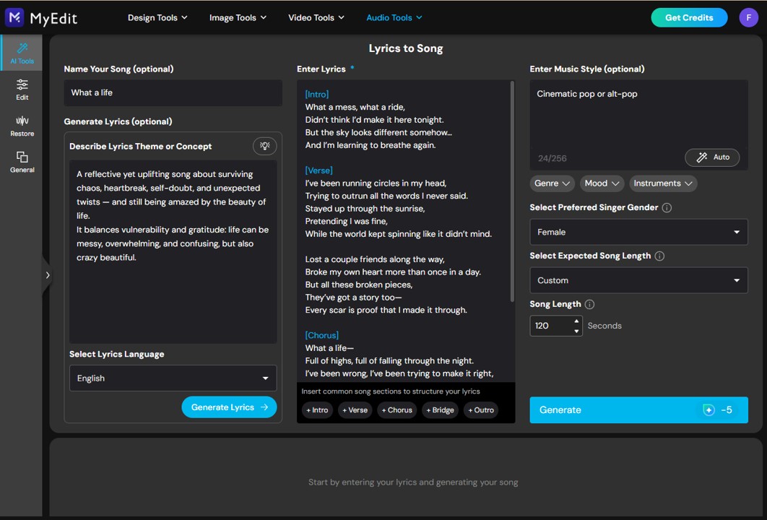Click the 'Lyrics to Song' heading
The height and width of the screenshot is (520, 767).
click(405, 48)
